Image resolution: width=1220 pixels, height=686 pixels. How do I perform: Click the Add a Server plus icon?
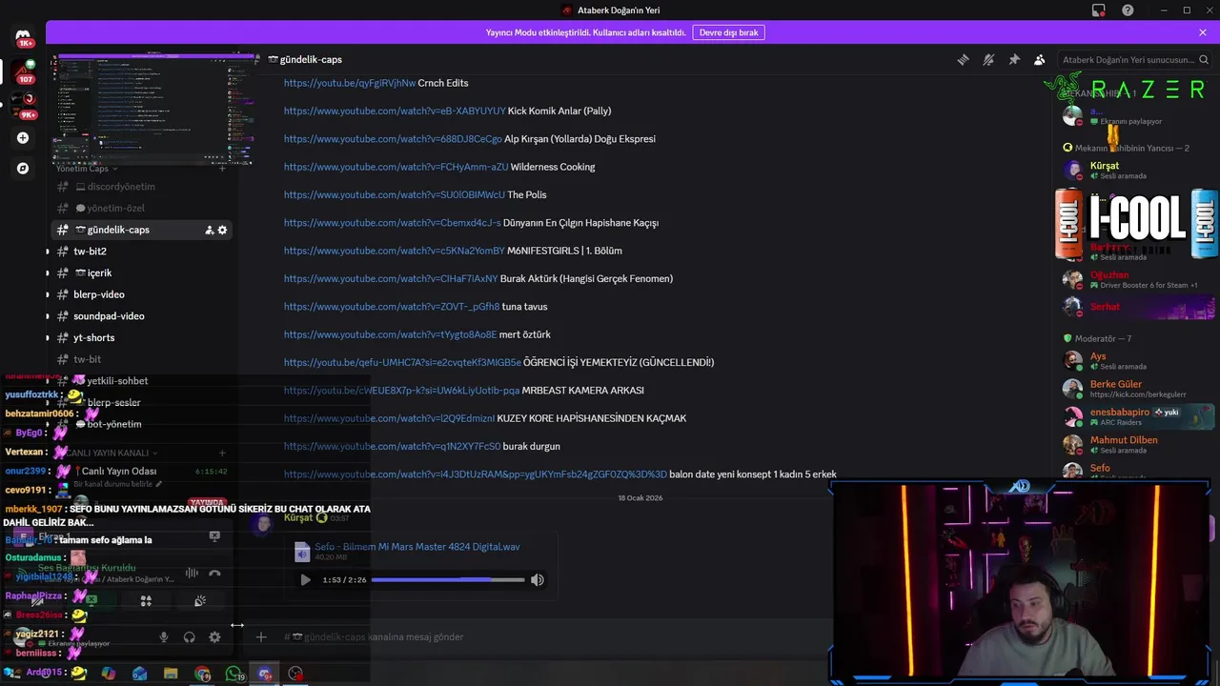(x=23, y=137)
